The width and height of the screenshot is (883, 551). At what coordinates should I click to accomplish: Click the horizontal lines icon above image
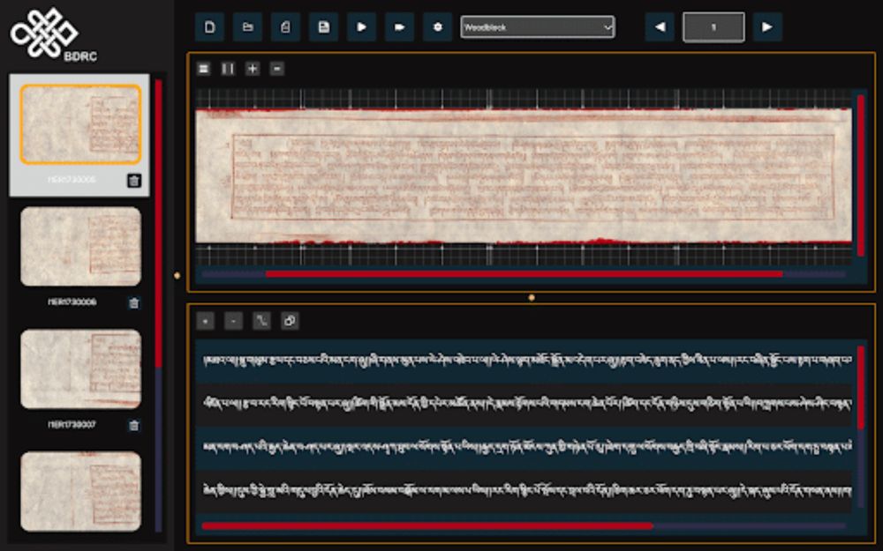(x=204, y=69)
